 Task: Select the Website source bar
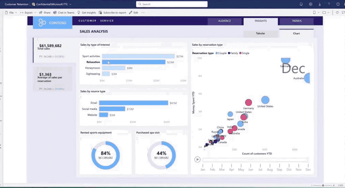pos(104,115)
